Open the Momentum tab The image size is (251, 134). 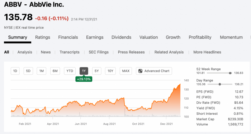(x=231, y=37)
